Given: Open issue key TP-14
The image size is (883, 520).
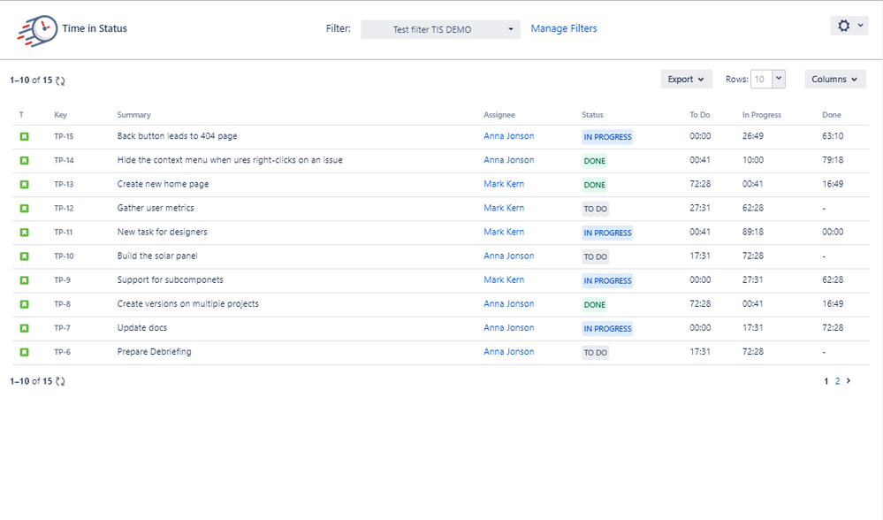Looking at the screenshot, I should 64,161.
